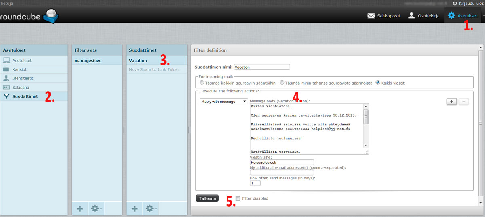Select Täsmää kaikkiin seuraaviin sääntöihin radio option

(x=202, y=83)
